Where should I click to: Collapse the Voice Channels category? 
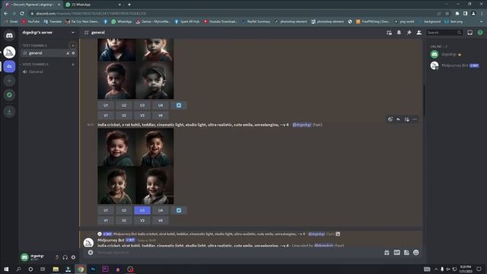35,64
